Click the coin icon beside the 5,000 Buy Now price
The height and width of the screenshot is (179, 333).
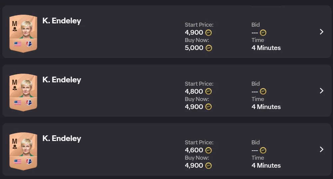click(x=209, y=48)
